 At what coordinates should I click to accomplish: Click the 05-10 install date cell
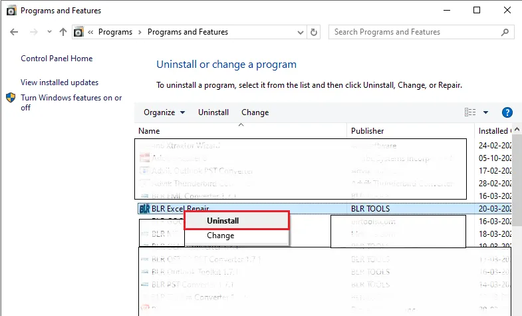495,158
